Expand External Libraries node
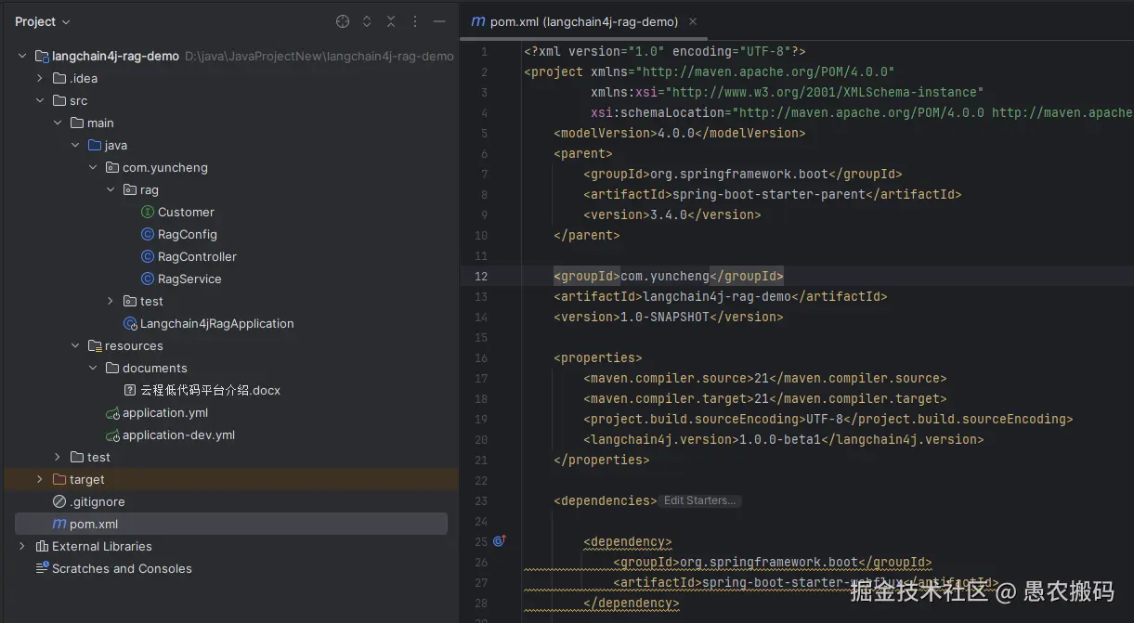 [x=22, y=546]
